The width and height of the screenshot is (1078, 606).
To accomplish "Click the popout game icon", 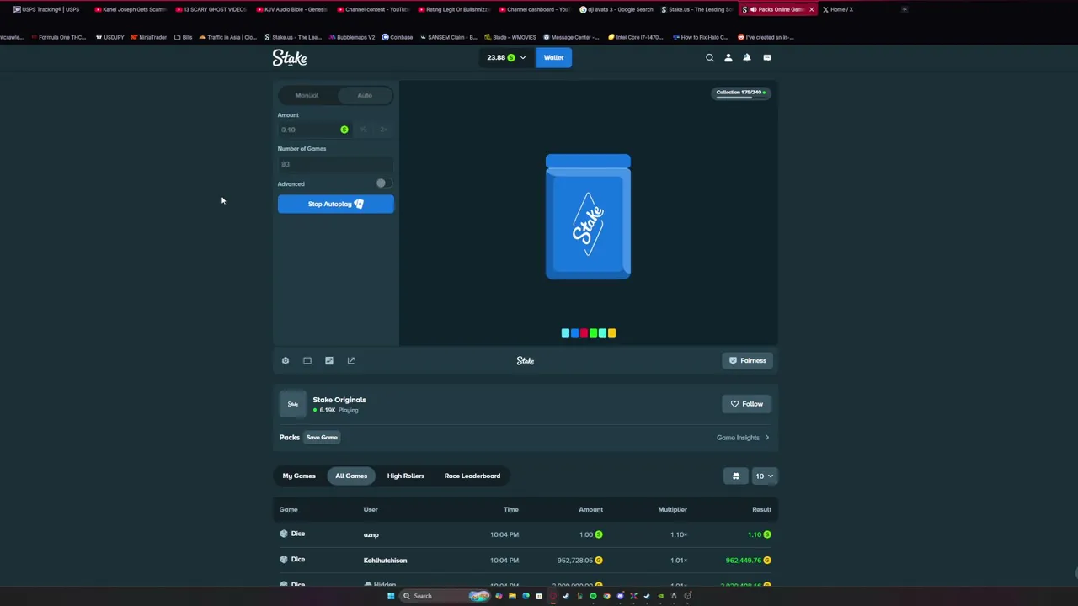I will [351, 361].
